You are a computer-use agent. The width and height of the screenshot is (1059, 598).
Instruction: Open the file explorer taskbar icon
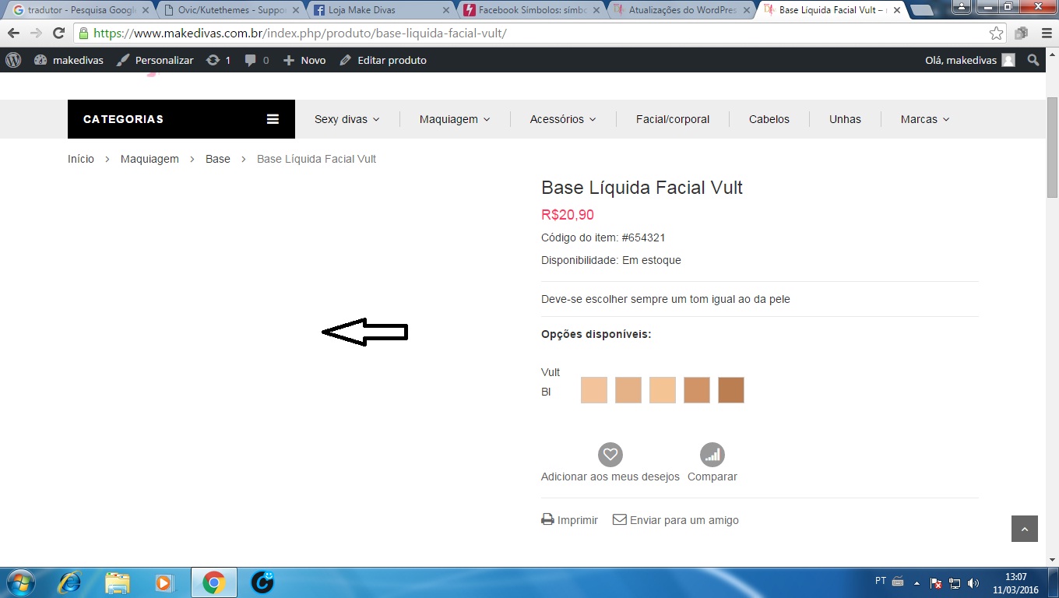[x=118, y=582]
